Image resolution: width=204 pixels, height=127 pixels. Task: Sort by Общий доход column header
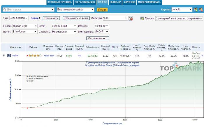[x=92, y=47]
